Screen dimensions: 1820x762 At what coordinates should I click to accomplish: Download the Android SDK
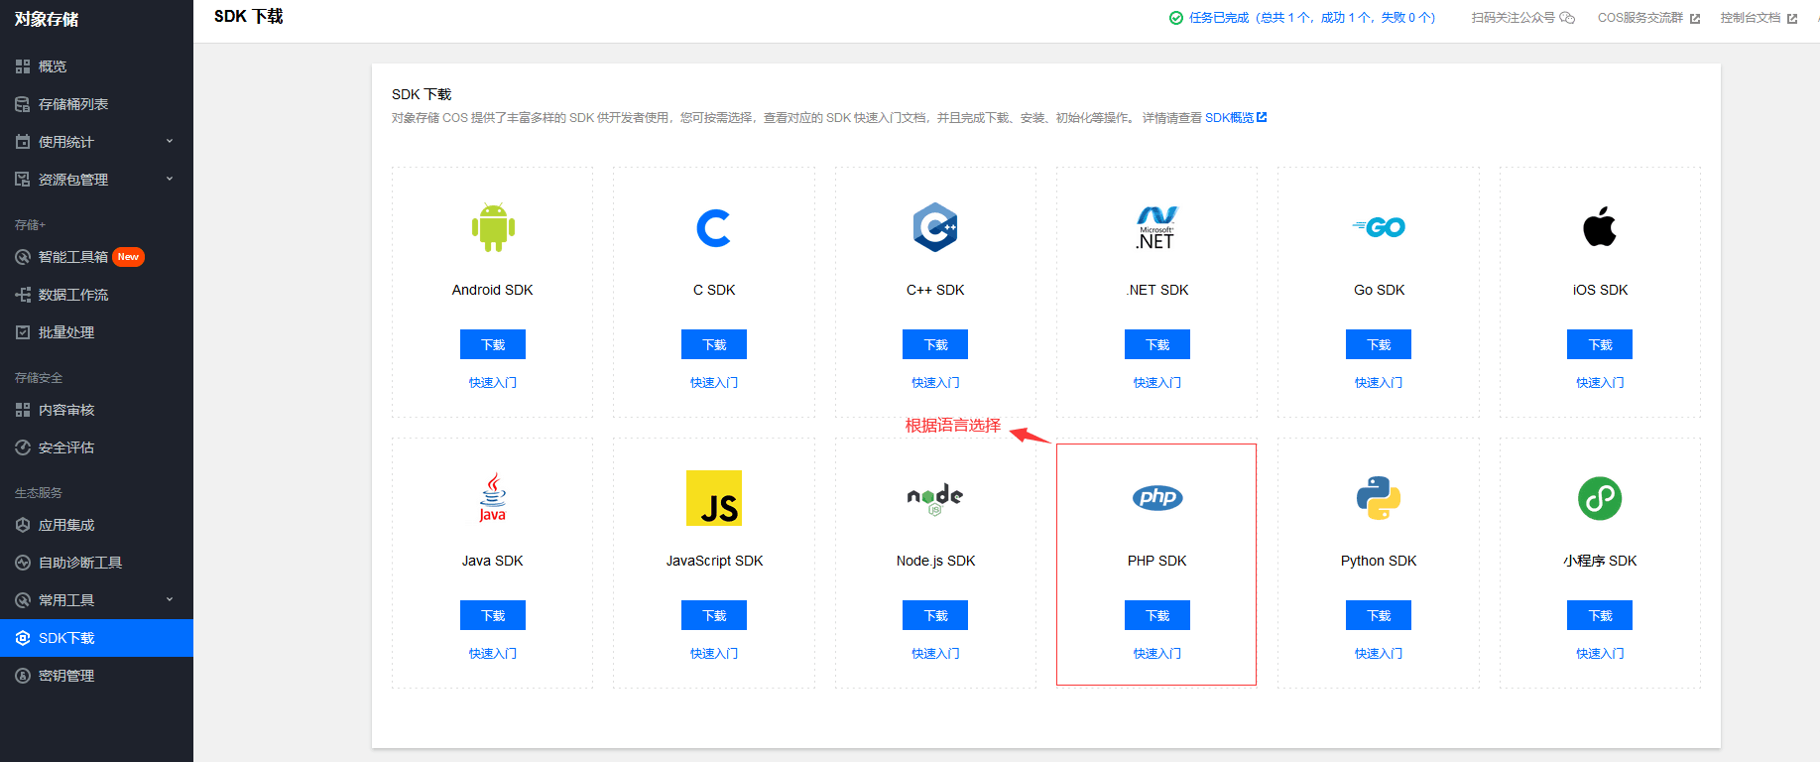[x=493, y=344]
